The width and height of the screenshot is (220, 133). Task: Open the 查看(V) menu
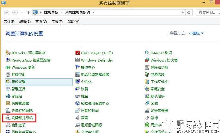[41, 21]
